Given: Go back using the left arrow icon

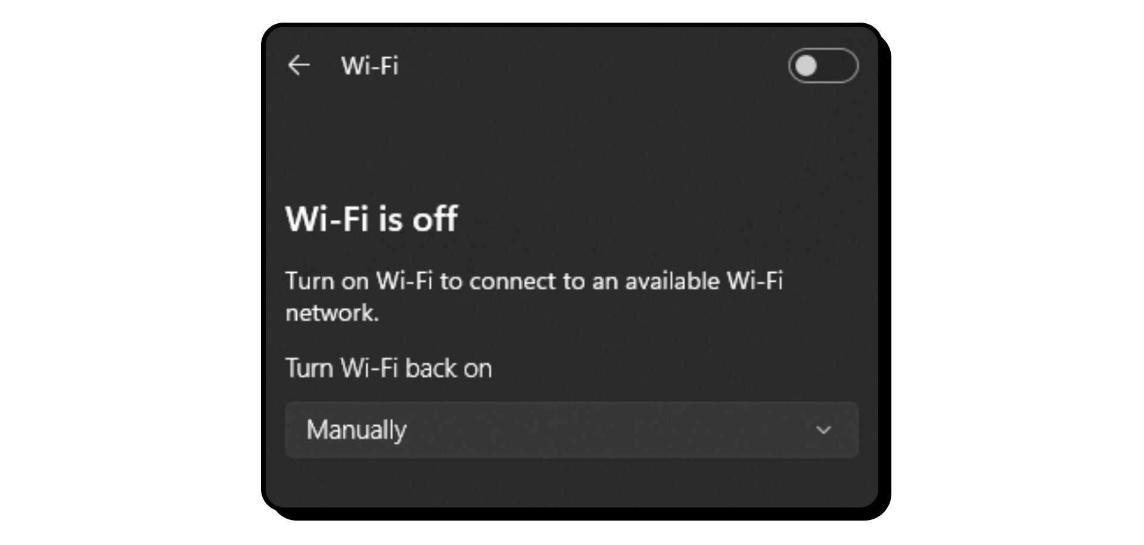Looking at the screenshot, I should tap(299, 65).
